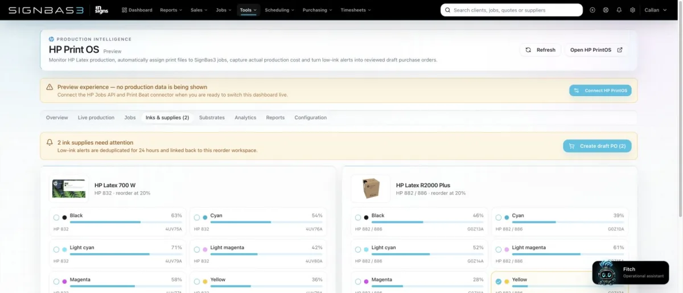Select Black ink checkbox on HP Latex 700 W
The image size is (683, 293).
56,217
